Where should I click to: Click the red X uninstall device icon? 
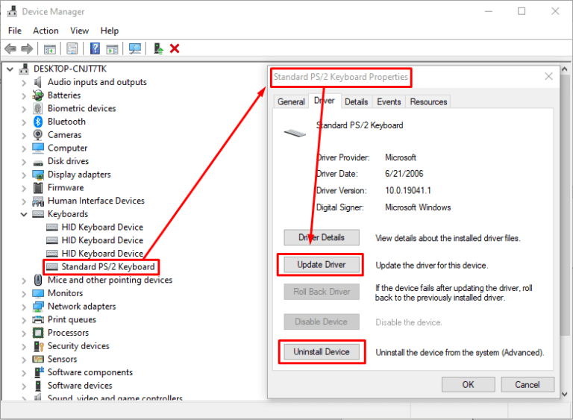tap(175, 48)
